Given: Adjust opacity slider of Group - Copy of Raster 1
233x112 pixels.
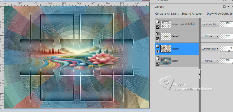Looking at the screenshot, I should point(226,24).
